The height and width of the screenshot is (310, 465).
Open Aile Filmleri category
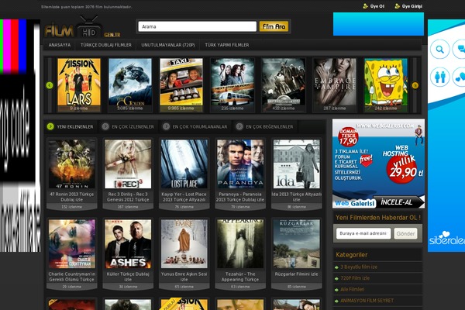point(353,290)
